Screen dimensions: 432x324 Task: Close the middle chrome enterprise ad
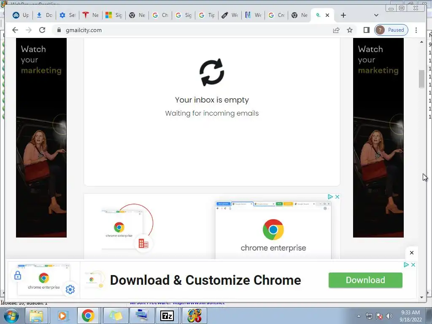coord(337,197)
